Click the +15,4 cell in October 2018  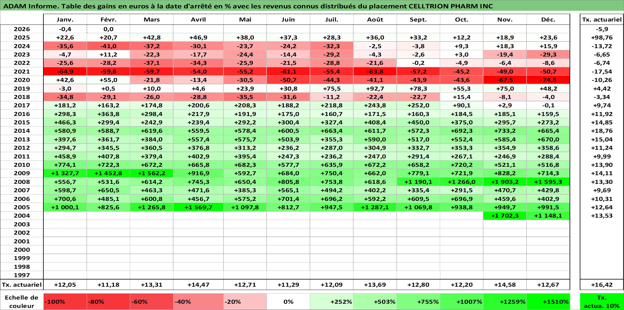tap(462, 97)
